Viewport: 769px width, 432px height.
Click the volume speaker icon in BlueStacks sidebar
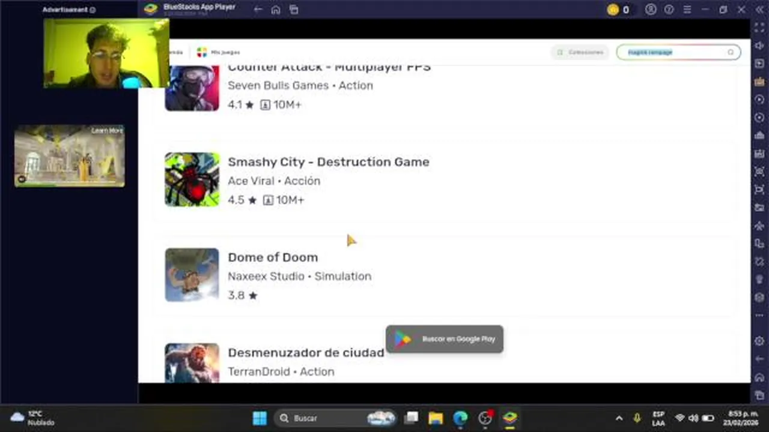coord(759,46)
